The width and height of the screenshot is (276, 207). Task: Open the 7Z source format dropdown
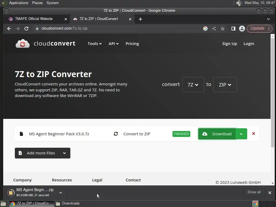[x=193, y=85]
